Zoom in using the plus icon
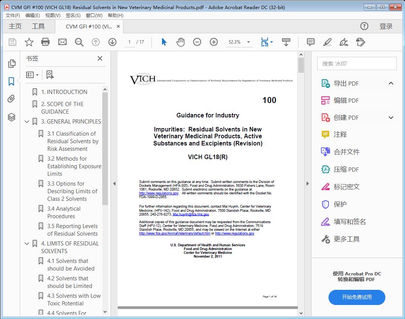Image resolution: width=405 pixels, height=319 pixels. coord(213,42)
